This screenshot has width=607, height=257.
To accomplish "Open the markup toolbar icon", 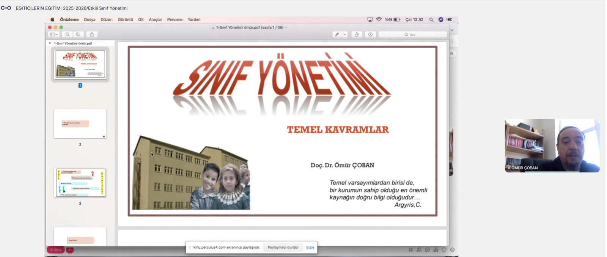I will pos(370,34).
